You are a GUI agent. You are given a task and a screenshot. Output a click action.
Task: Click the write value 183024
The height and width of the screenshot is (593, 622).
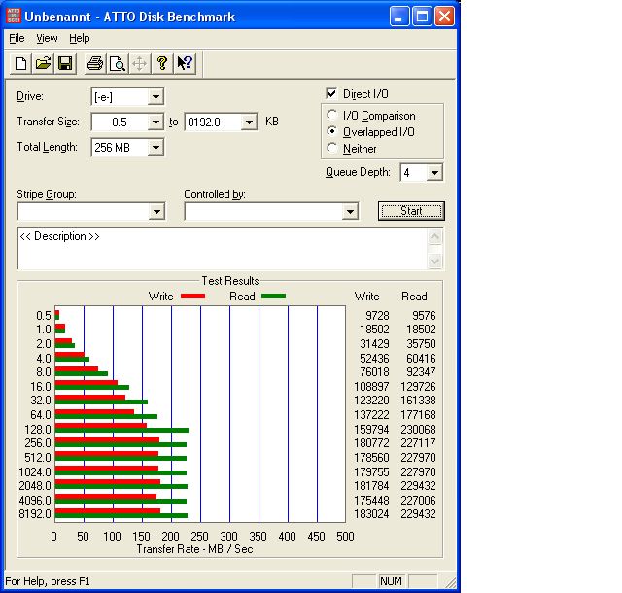371,514
